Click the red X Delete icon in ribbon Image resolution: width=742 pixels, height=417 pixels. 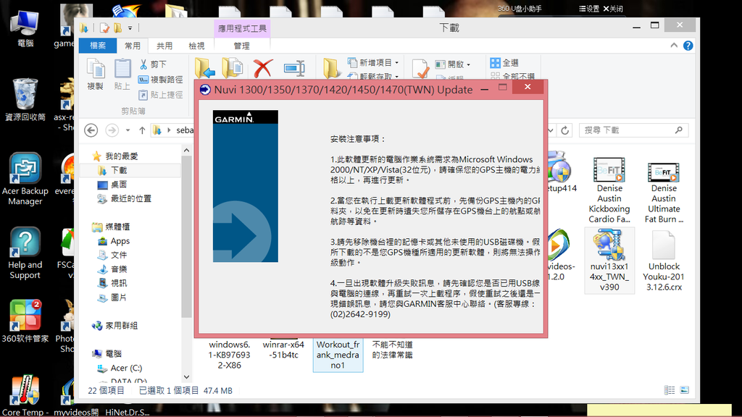[x=262, y=68]
